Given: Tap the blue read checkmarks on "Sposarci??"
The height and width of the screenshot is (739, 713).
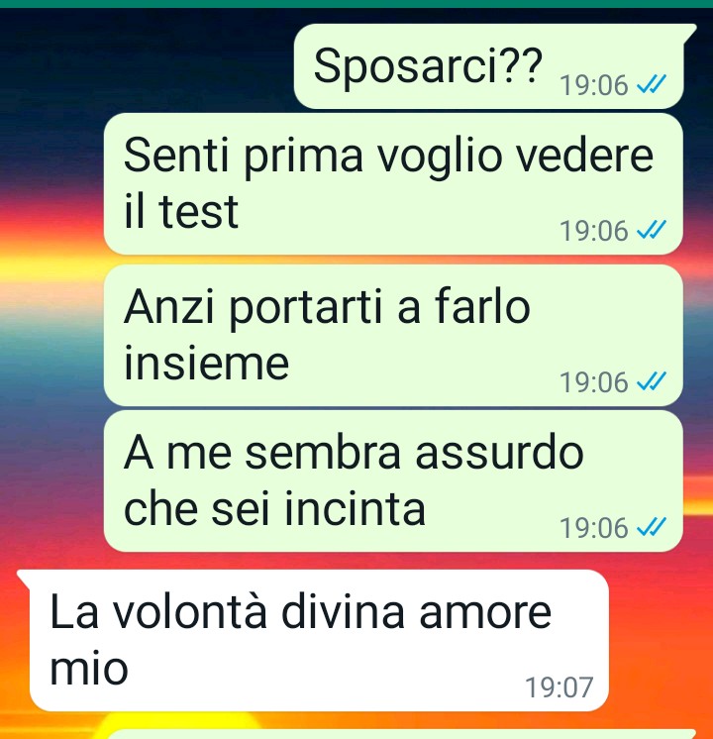Looking at the screenshot, I should tap(652, 85).
